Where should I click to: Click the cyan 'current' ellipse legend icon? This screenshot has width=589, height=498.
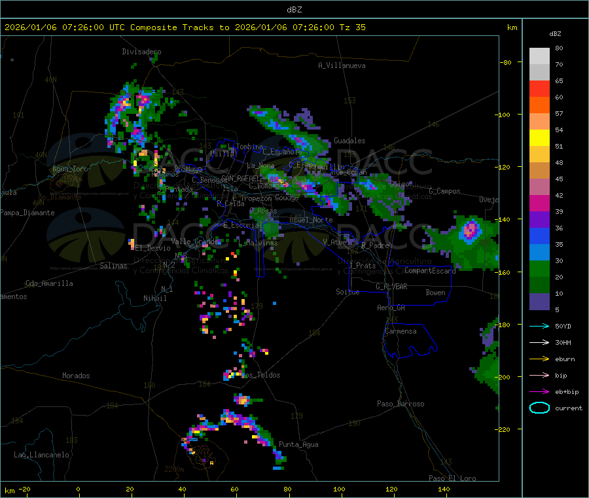click(539, 408)
